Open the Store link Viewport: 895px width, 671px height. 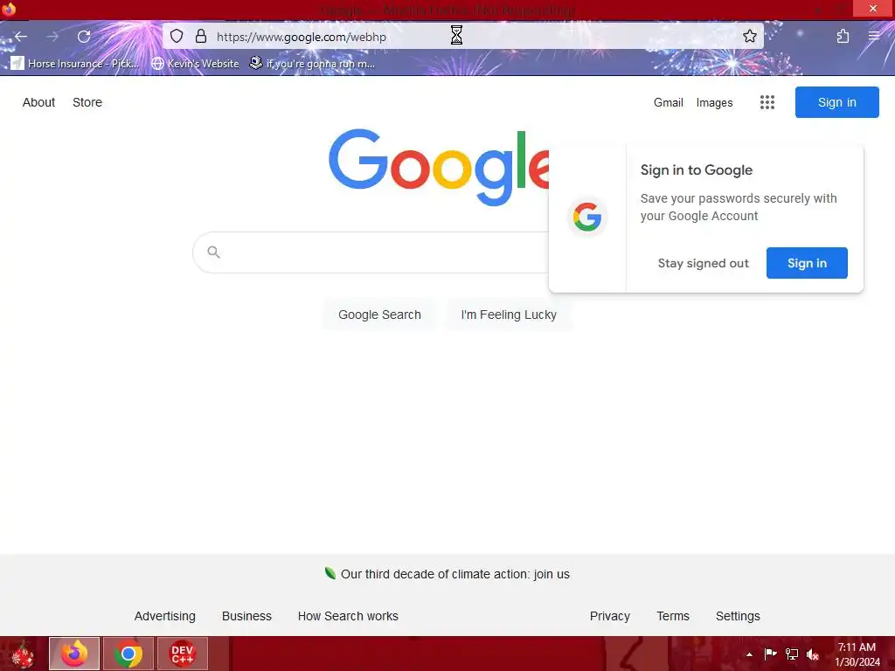click(x=87, y=102)
